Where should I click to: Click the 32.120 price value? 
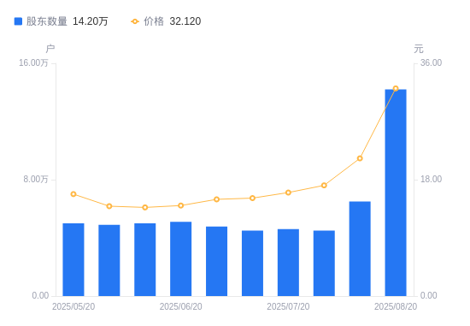[185, 21]
